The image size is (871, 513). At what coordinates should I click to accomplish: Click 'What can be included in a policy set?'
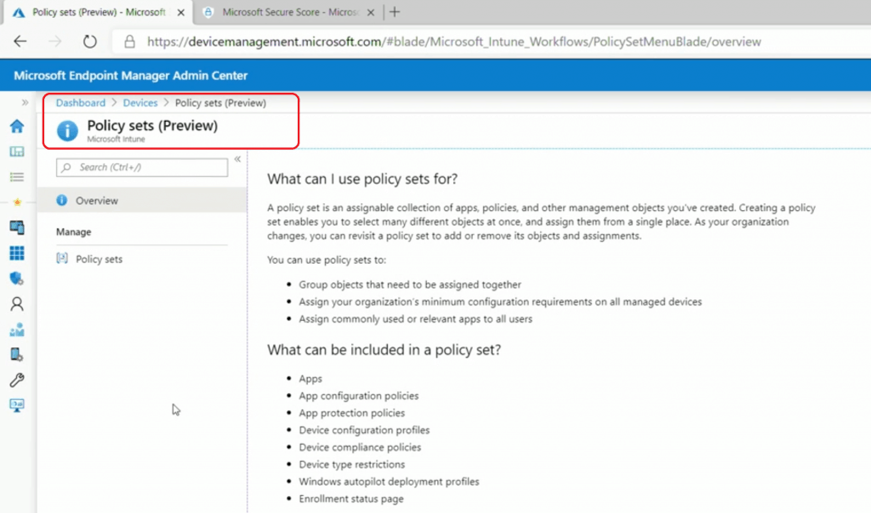point(384,350)
